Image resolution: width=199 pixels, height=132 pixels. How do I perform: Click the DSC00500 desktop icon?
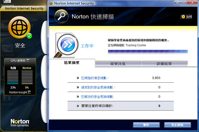click(7, 51)
